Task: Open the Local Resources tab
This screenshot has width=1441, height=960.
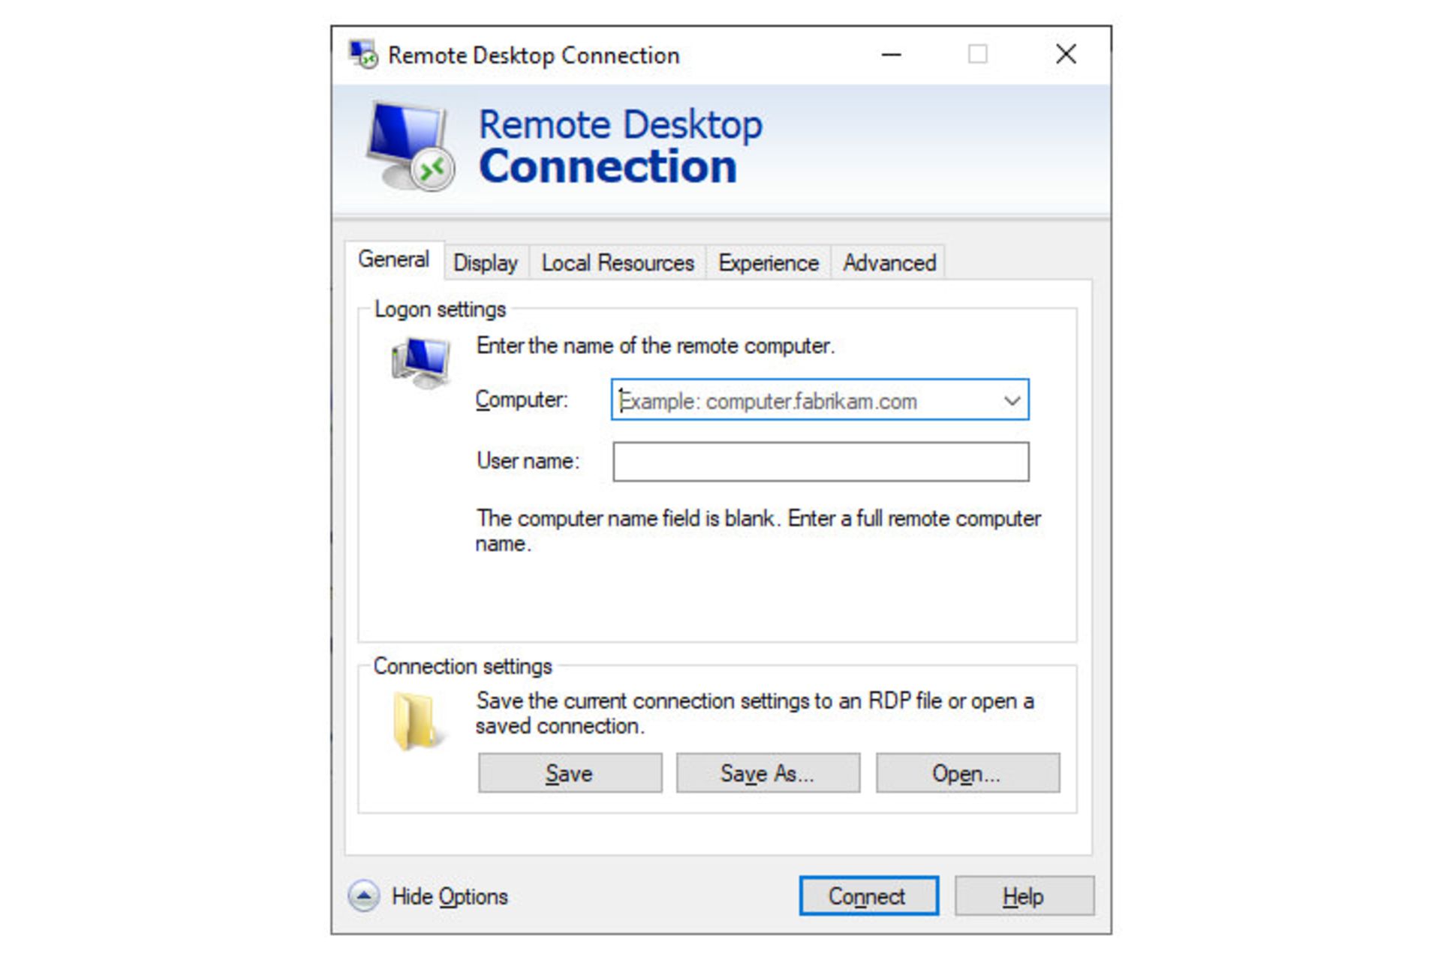Action: point(618,263)
